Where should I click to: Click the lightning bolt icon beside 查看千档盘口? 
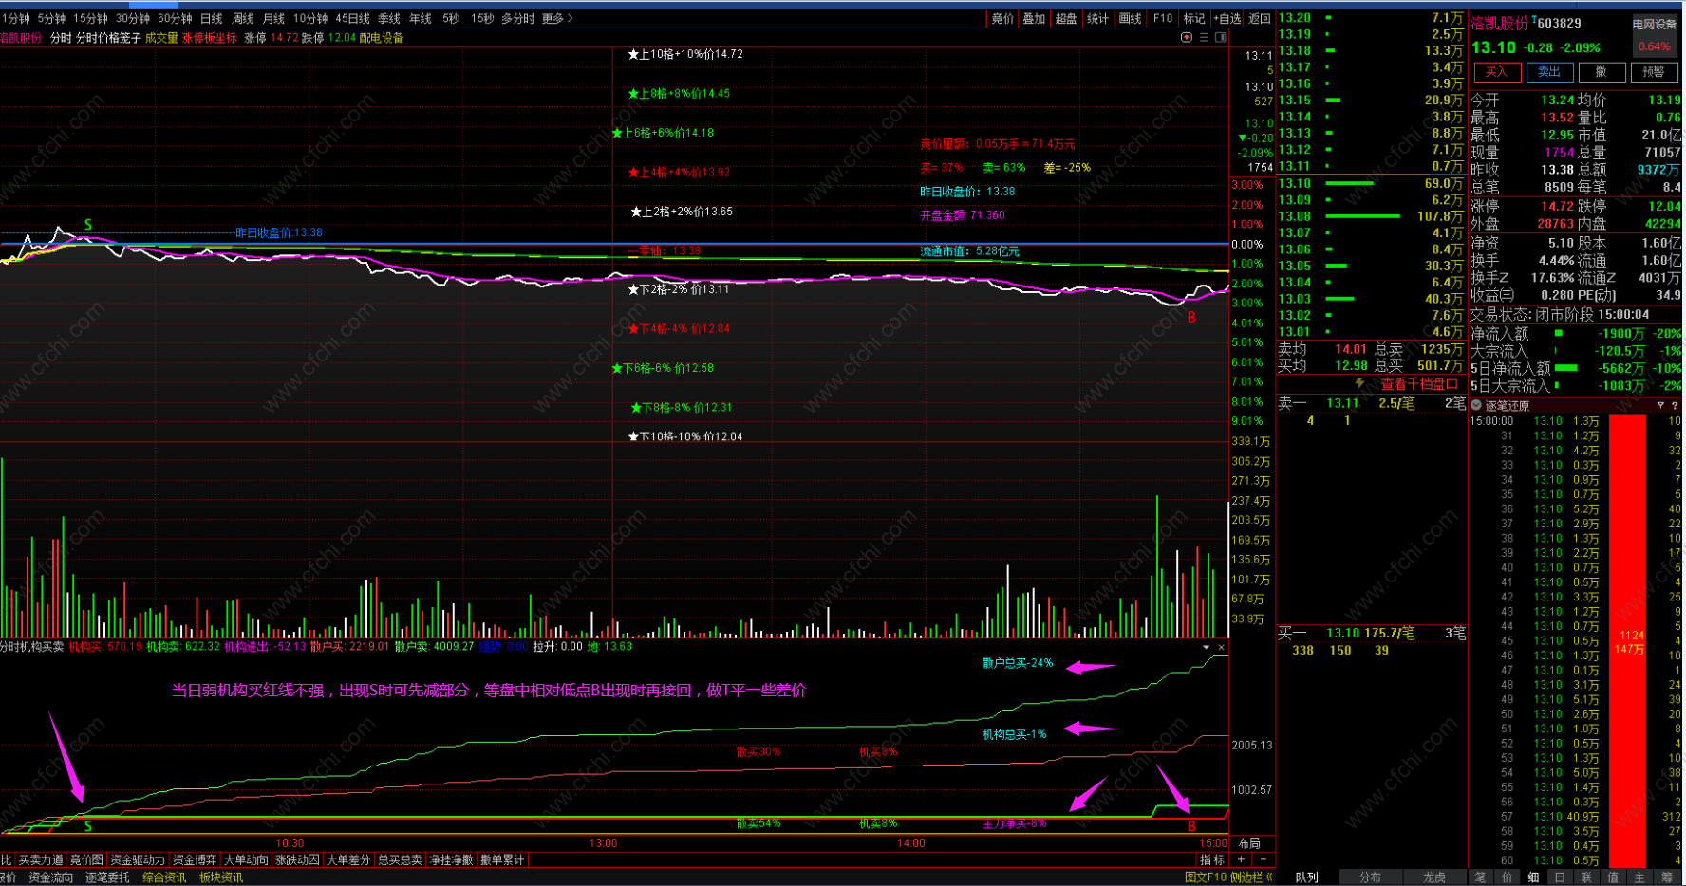tap(1360, 384)
